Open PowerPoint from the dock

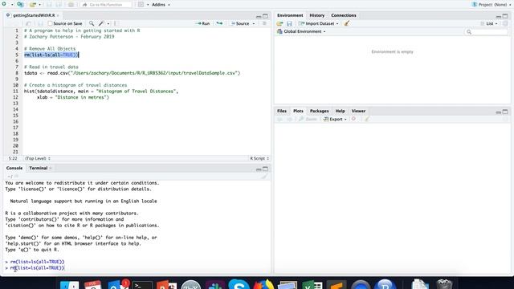point(166,284)
